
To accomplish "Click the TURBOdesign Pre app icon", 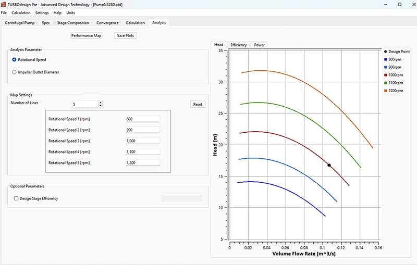I will [x=4, y=4].
